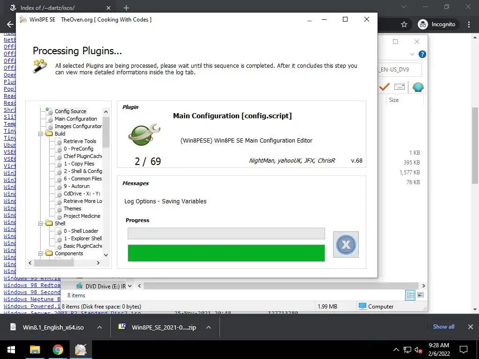The height and width of the screenshot is (359, 479).
Task: Collapse the Components folder in tree
Action: (x=40, y=253)
